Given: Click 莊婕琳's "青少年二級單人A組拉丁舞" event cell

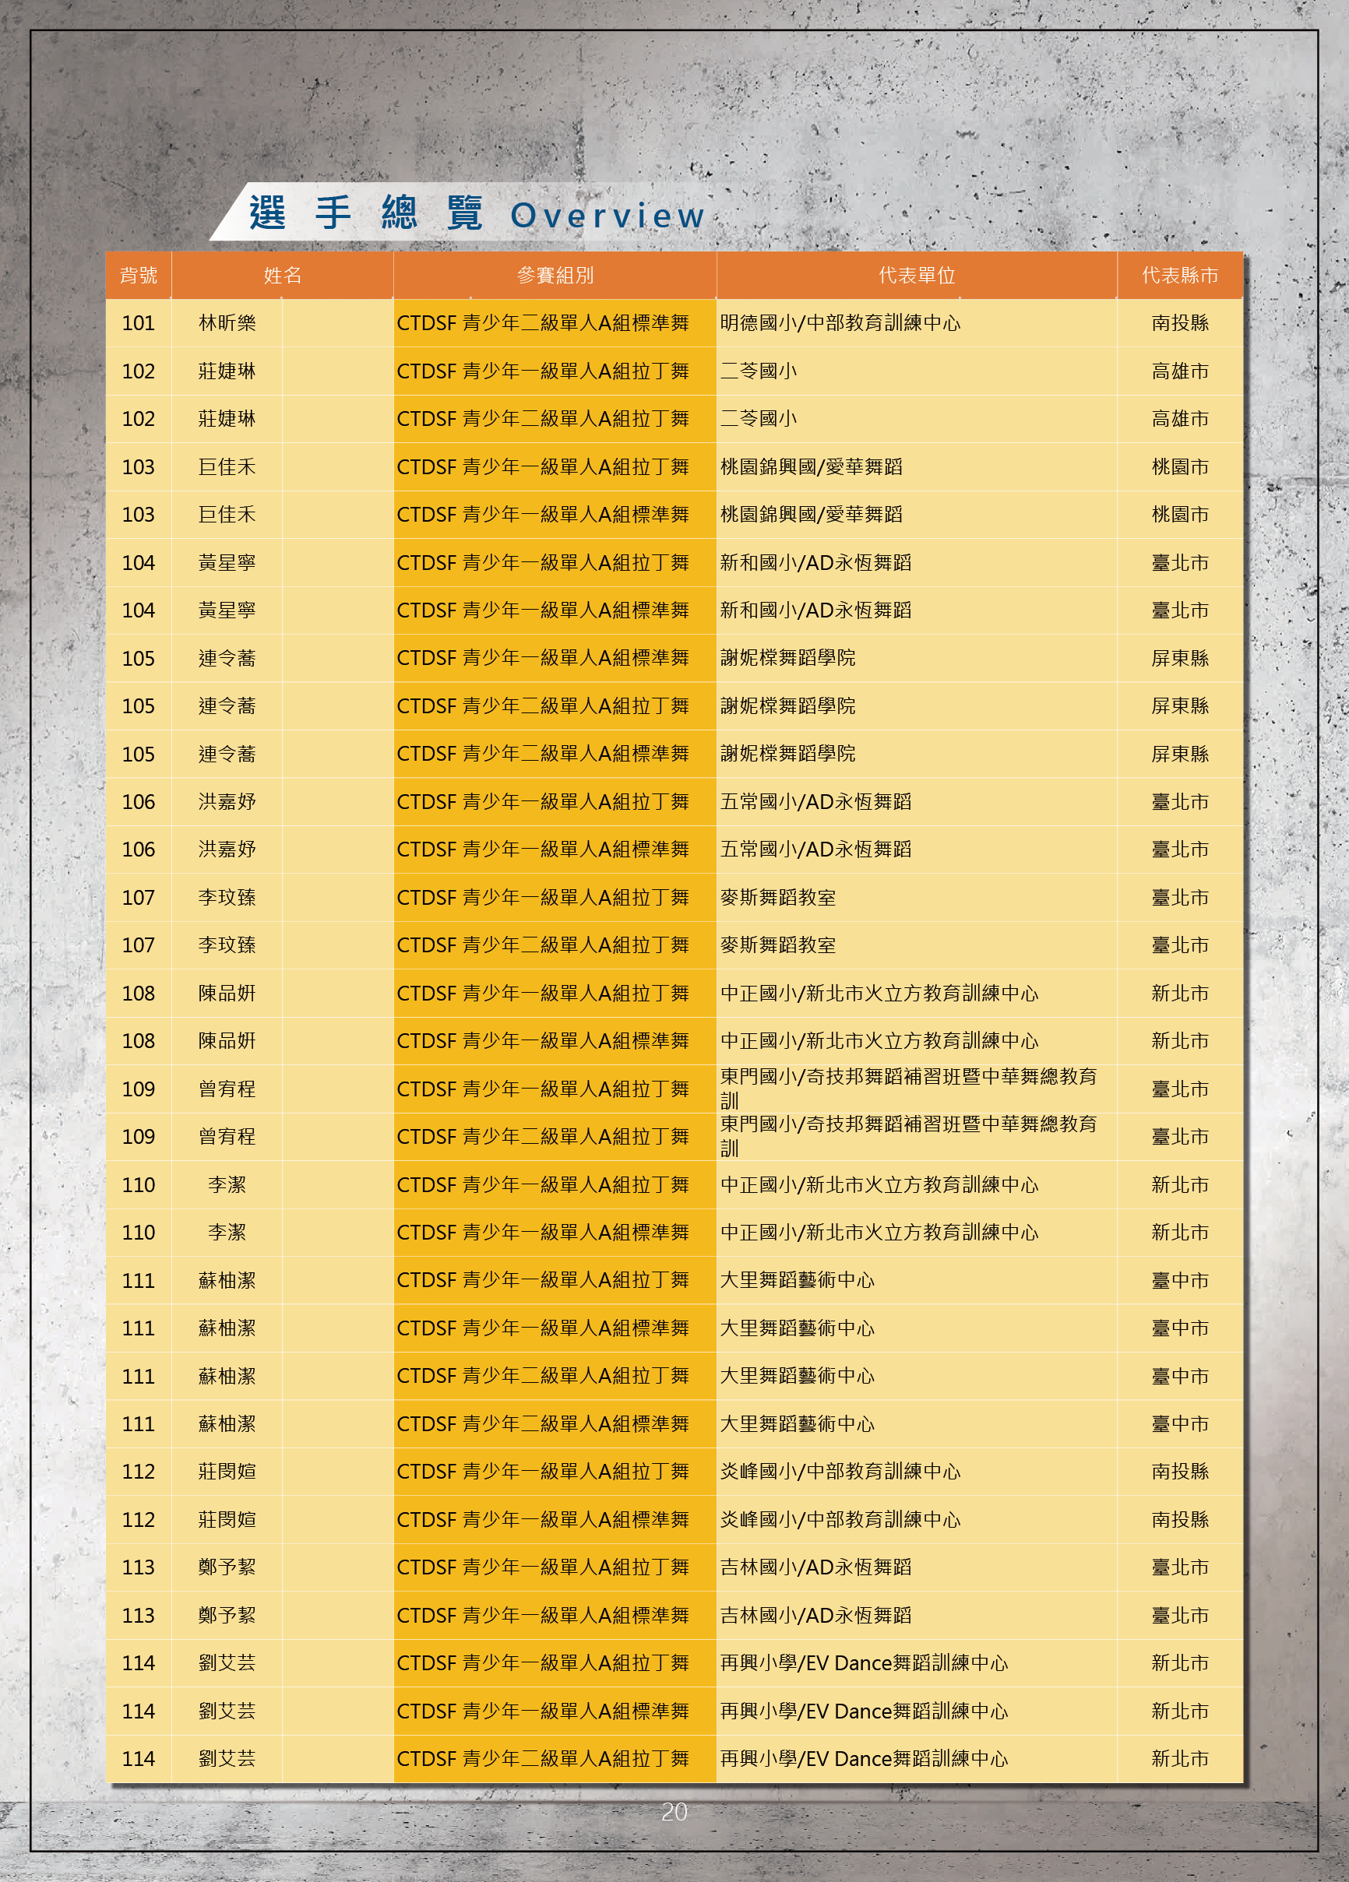Looking at the screenshot, I should pos(555,418).
